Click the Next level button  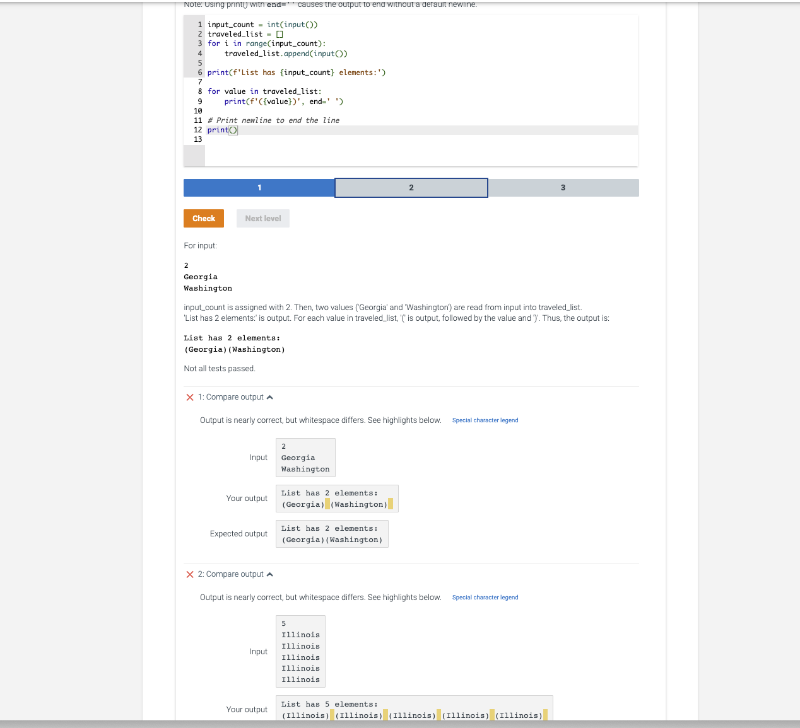(x=262, y=218)
